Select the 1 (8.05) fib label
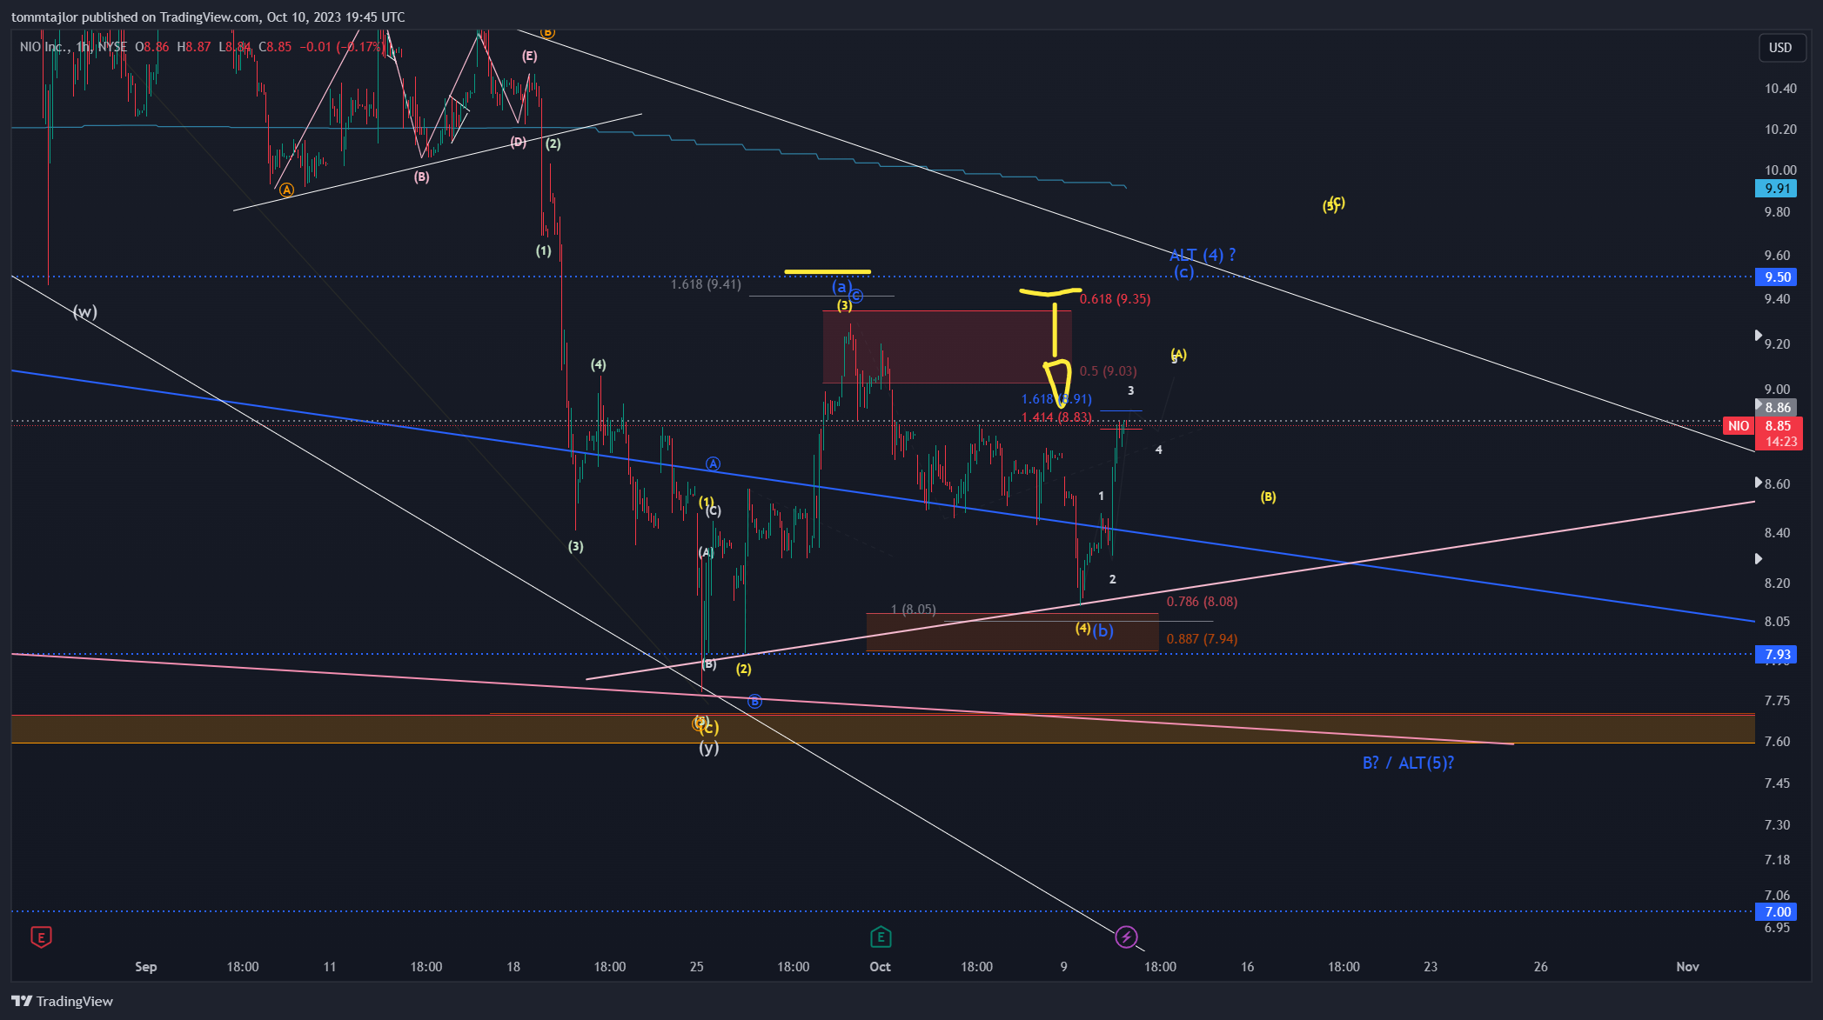Screen dimensions: 1823x1020 [914, 610]
